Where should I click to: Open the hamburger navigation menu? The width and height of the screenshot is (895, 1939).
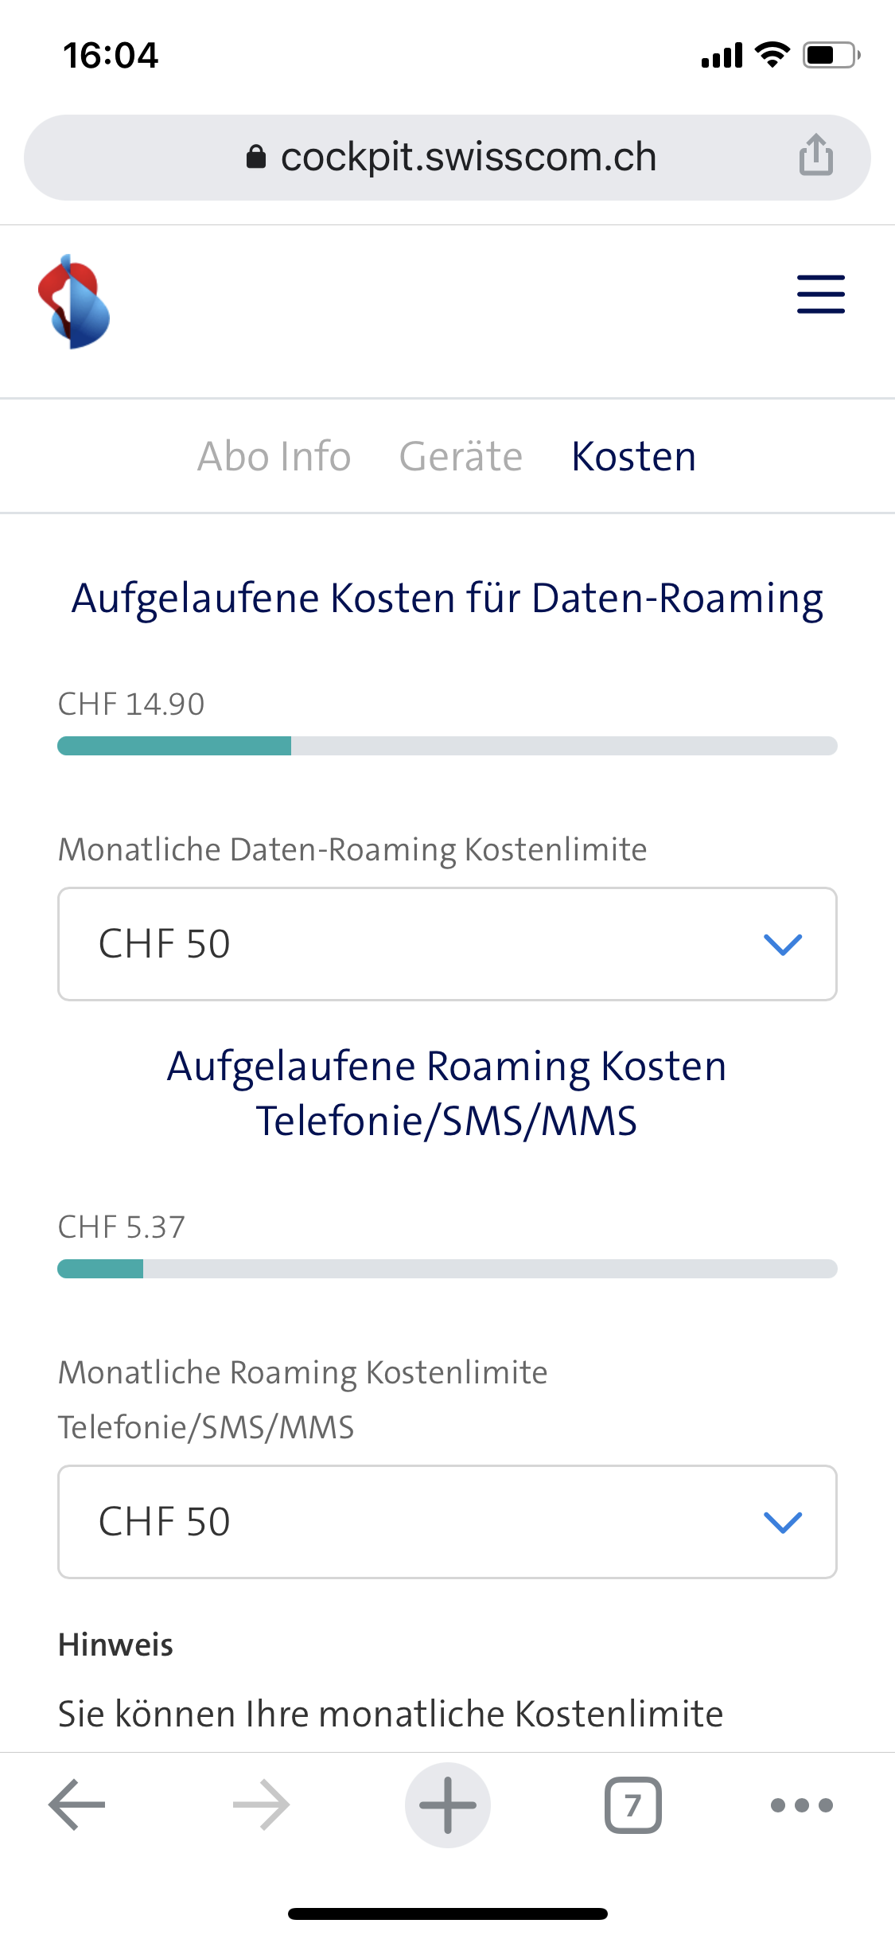820,295
